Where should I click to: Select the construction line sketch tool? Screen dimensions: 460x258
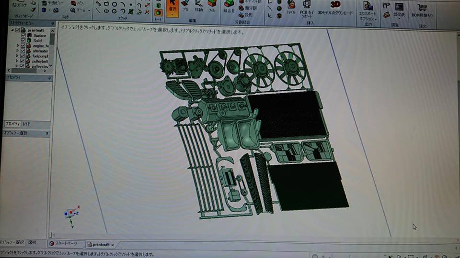(x=98, y=11)
